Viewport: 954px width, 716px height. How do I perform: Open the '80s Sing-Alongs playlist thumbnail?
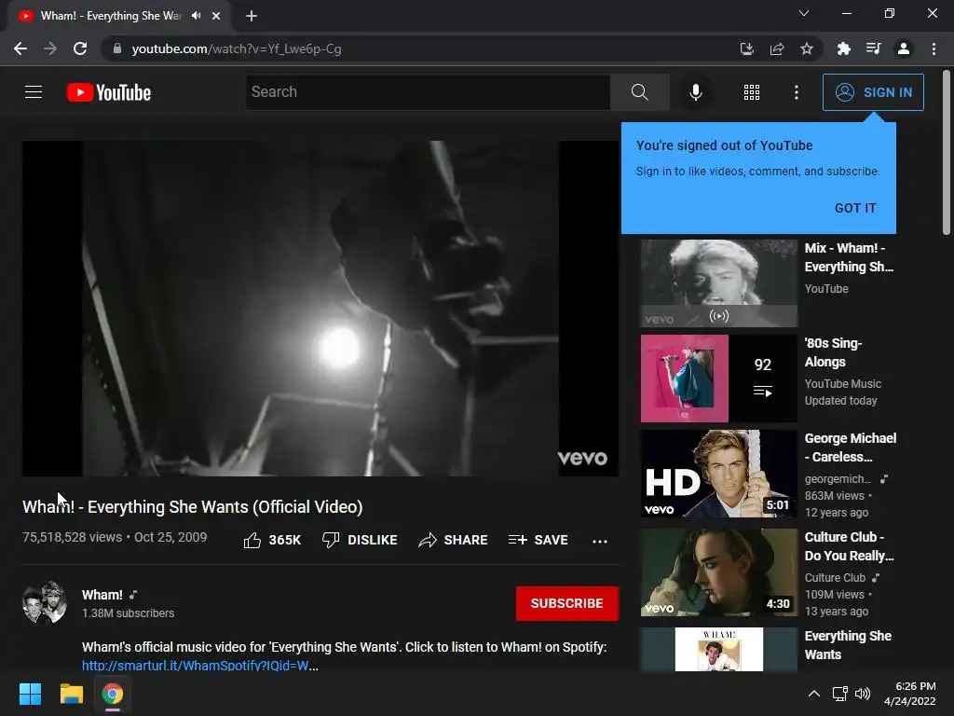coord(718,379)
